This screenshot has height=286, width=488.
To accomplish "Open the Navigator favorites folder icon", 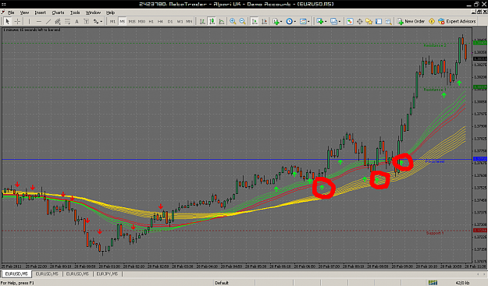I will coord(369,21).
